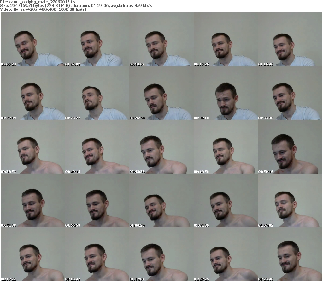
Task: Click the yuv420p pixel format text
Action: tap(29, 9)
